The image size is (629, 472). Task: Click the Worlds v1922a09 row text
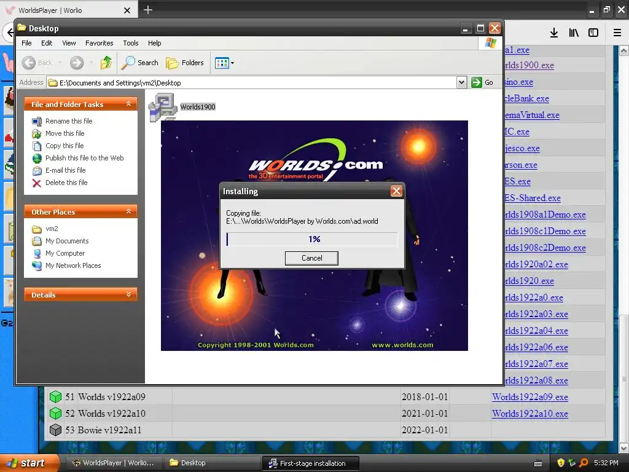112,397
